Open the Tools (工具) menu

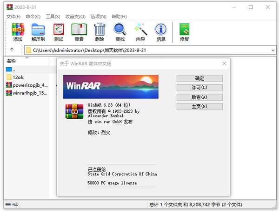click(x=52, y=16)
